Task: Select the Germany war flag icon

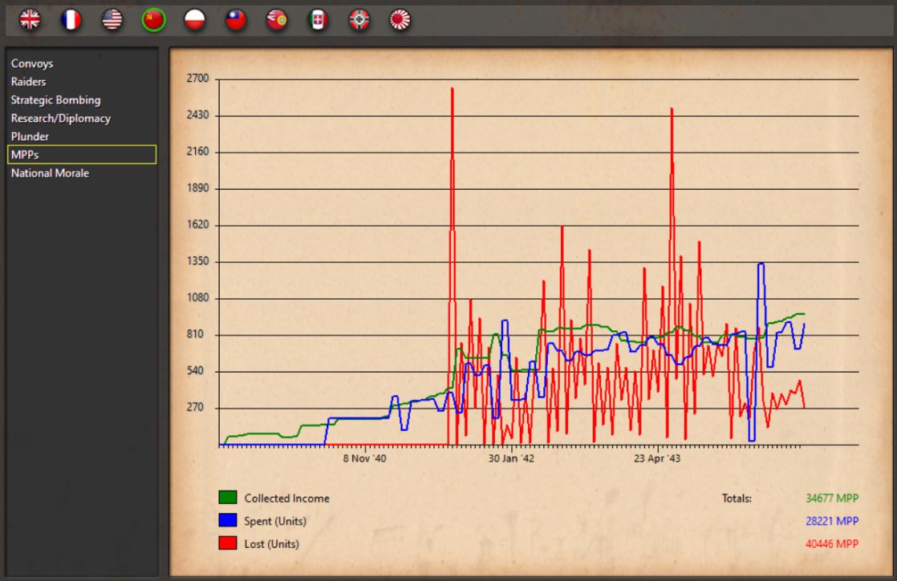Action: click(x=359, y=19)
